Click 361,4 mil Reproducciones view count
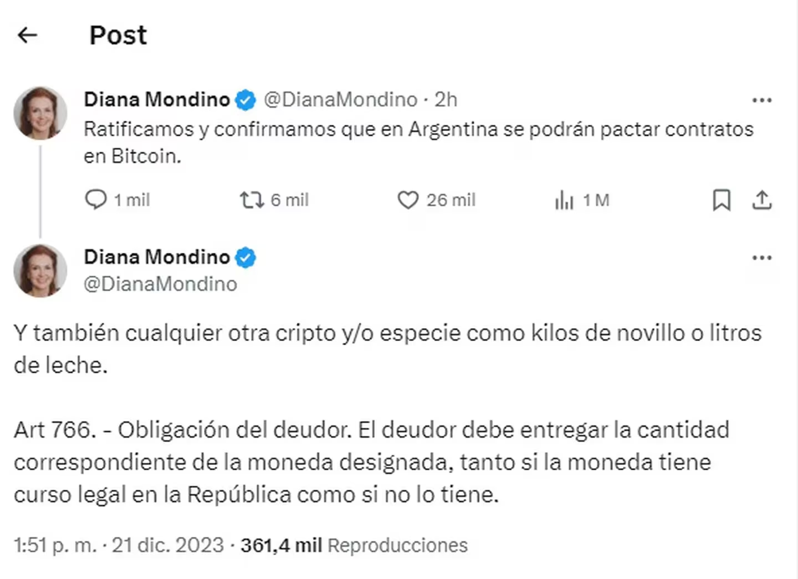Image resolution: width=798 pixels, height=579 pixels. [354, 545]
